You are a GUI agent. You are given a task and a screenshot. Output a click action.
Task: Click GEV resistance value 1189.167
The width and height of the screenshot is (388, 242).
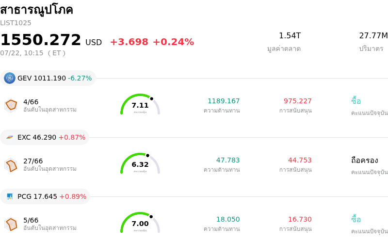(x=224, y=101)
